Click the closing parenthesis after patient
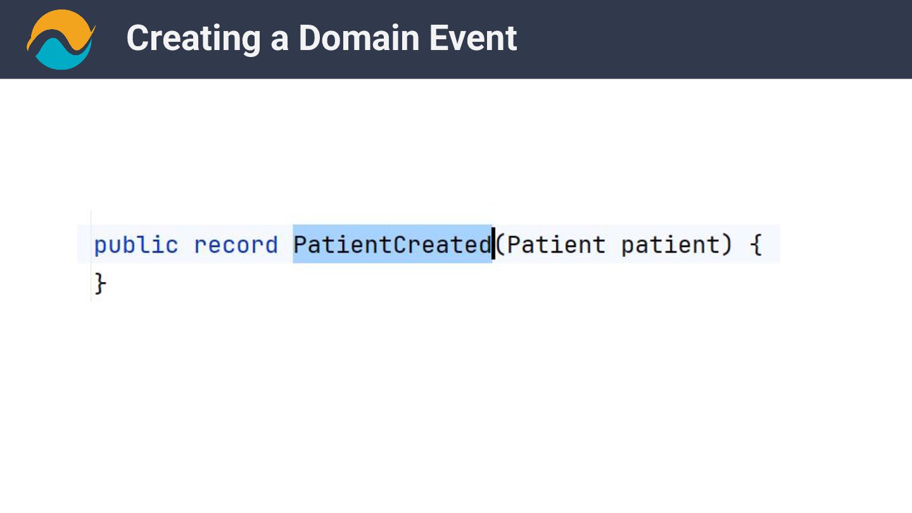912x513 pixels. coord(726,244)
